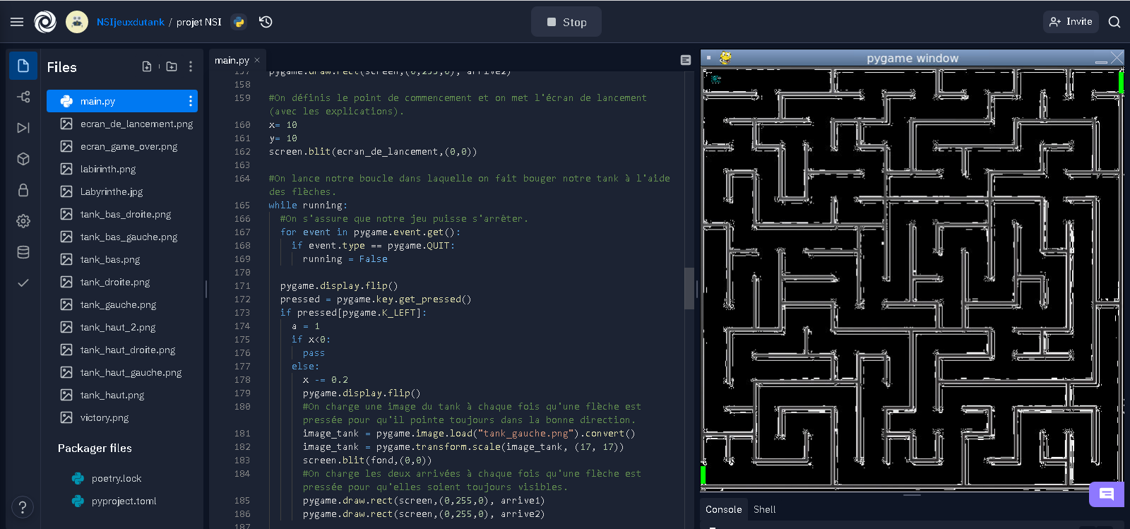Open tank_bas_gauche.png file
This screenshot has width=1130, height=529.
pyautogui.click(x=122, y=237)
